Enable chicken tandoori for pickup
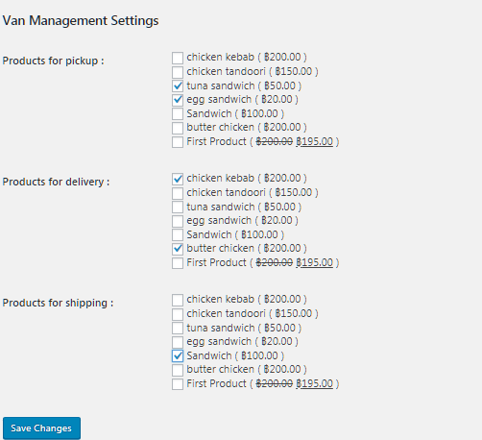The image size is (482, 440). 178,72
